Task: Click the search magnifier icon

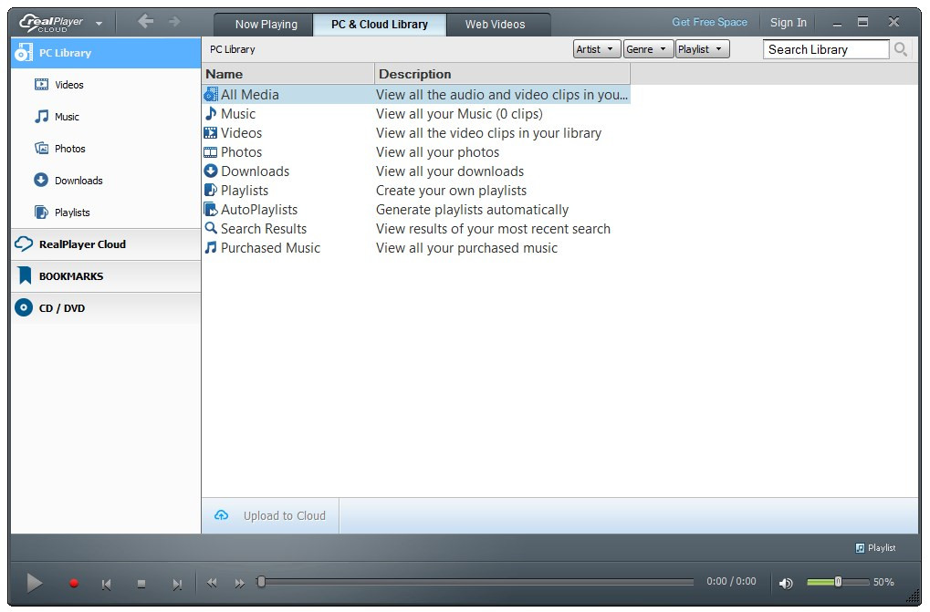Action: click(x=901, y=49)
